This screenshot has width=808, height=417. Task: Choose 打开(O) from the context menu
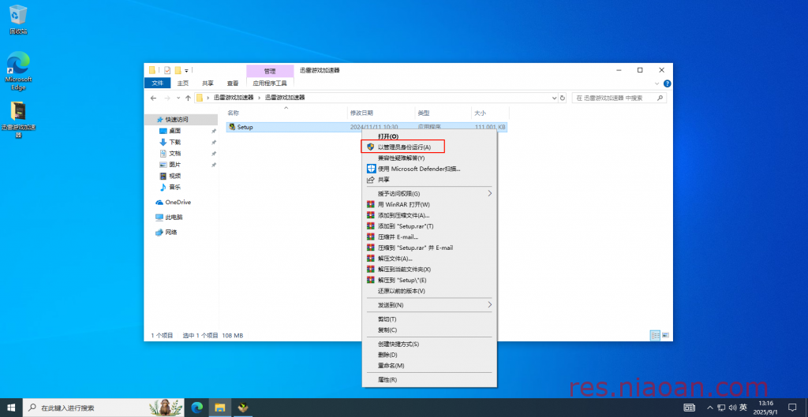click(429, 136)
